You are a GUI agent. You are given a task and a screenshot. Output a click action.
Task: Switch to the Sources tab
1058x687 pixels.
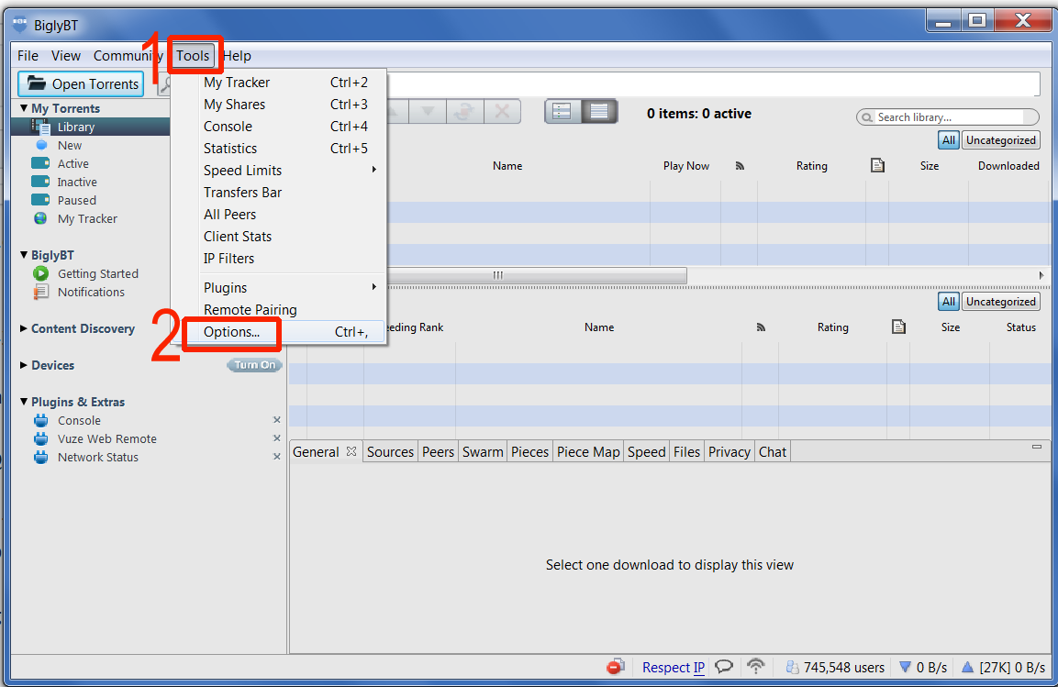point(390,451)
